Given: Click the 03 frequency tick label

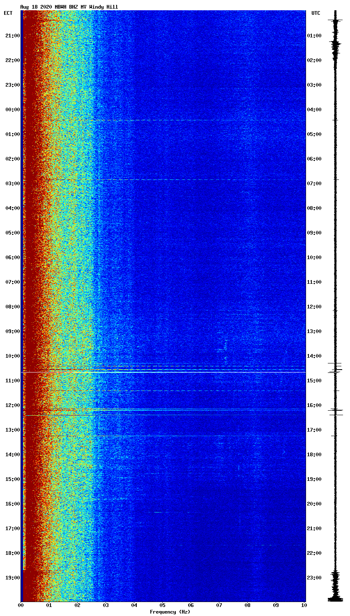Looking at the screenshot, I should coord(106,605).
